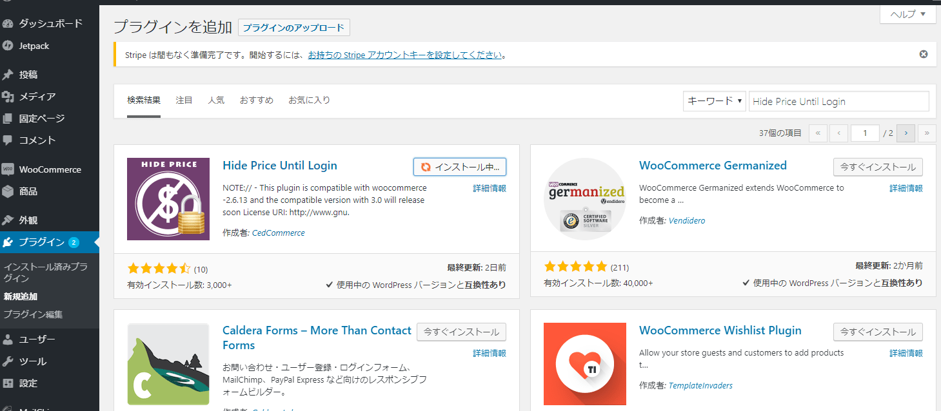Open the WooCommerce Germanized title link
941x411 pixels.
click(x=713, y=166)
